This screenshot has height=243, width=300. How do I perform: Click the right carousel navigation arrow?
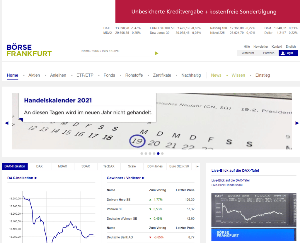pos(297,123)
